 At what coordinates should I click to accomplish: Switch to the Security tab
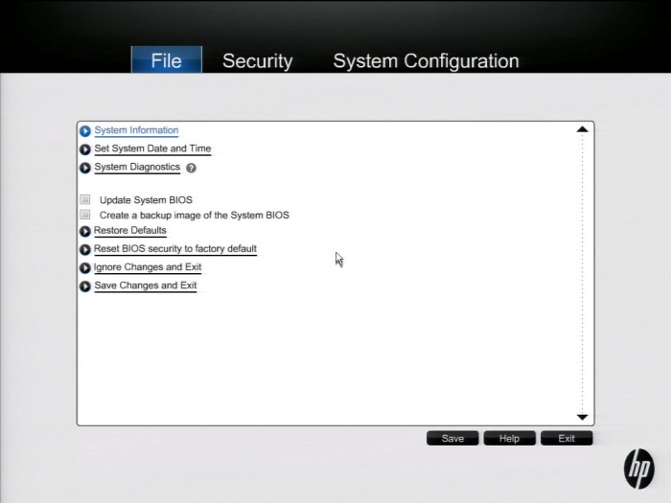tap(257, 61)
